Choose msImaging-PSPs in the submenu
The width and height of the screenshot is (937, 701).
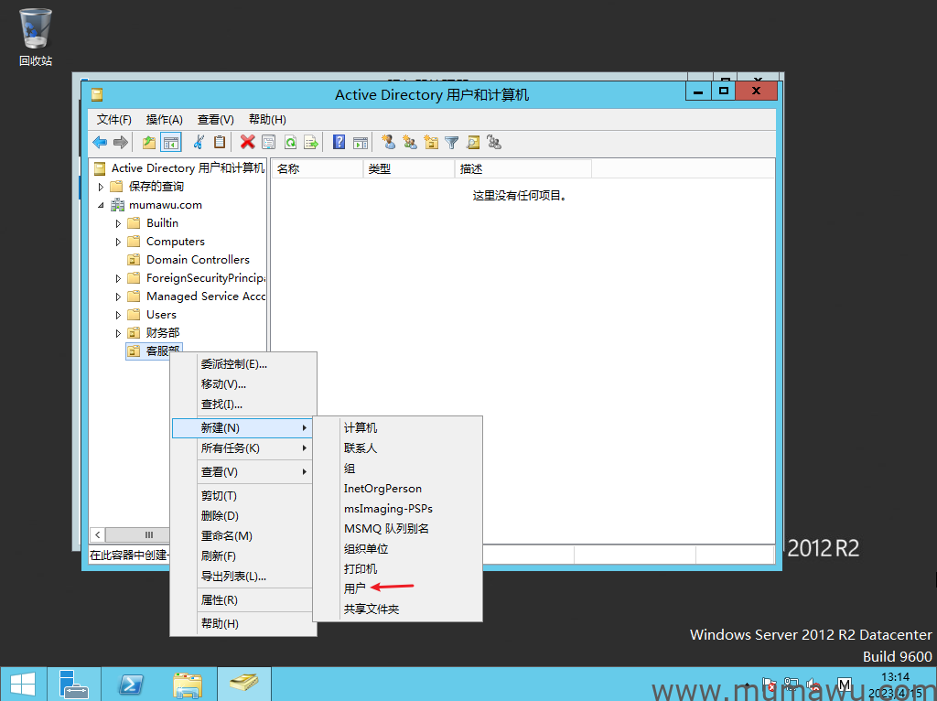[397, 509]
